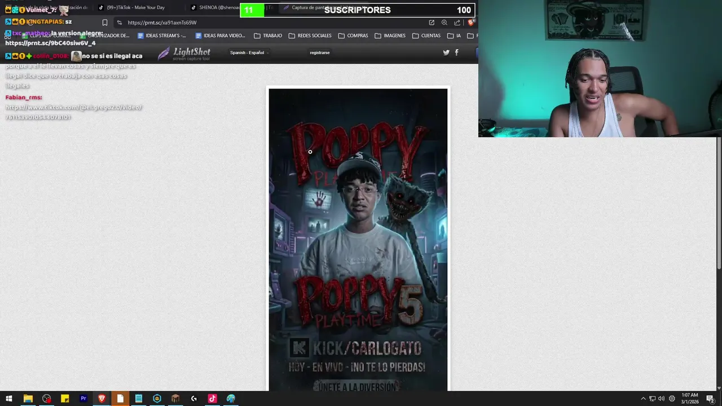This screenshot has width=722, height=406.
Task: Click the bookmark icon left of the address bar
Action: pyautogui.click(x=105, y=23)
